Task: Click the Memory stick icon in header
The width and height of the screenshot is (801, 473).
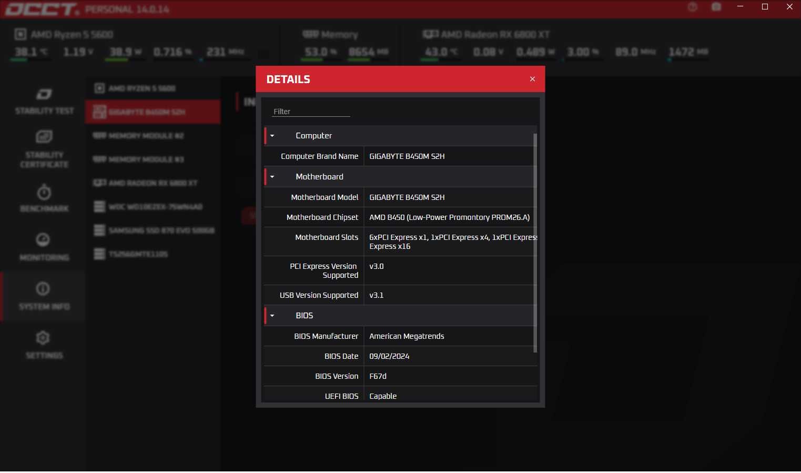Action: click(310, 34)
